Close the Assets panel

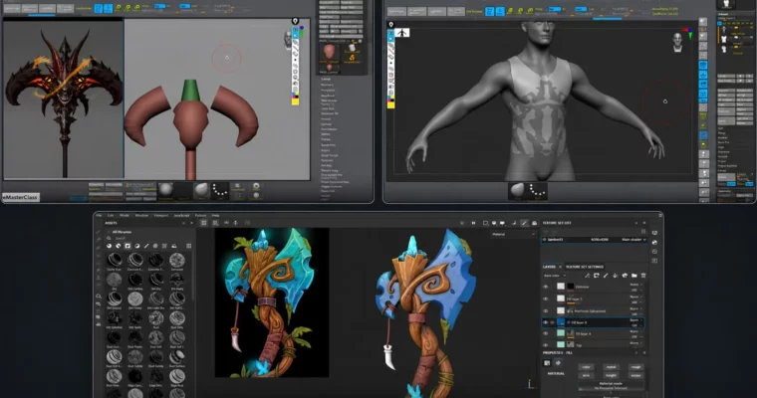pyautogui.click(x=191, y=223)
